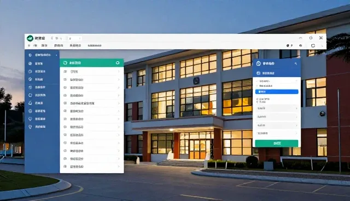Click the green app logo in title bar

30,38
